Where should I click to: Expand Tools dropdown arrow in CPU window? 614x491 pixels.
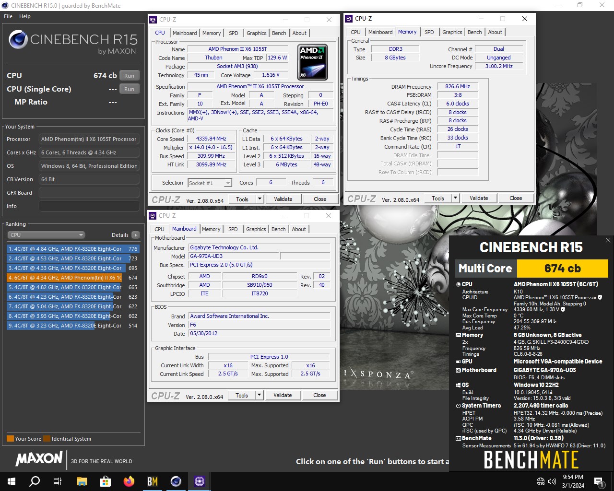click(260, 199)
